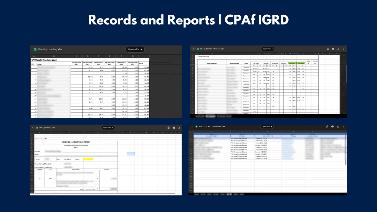
Task: Download the SET SUMMARY FACULTY.xlsx file
Action: coord(338,49)
